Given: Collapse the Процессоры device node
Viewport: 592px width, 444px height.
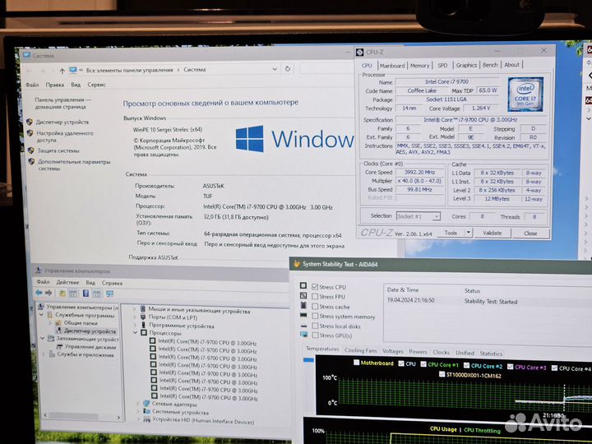Looking at the screenshot, I should pos(135,333).
